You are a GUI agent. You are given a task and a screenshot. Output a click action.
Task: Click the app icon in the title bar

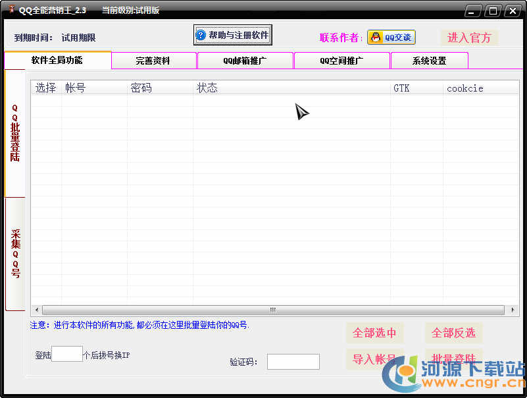click(11, 9)
